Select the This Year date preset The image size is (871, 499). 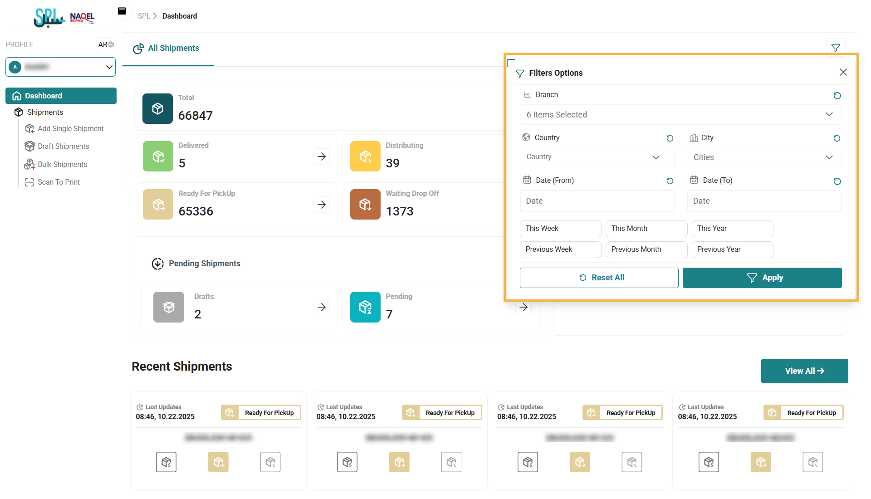pyautogui.click(x=732, y=229)
